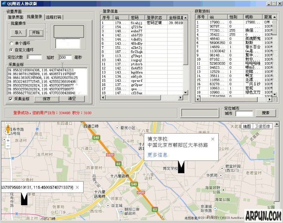
Task: Click the QQ app icon in title bar
Action: (4, 3)
